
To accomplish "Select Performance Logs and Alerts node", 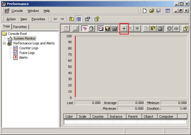I will point(34,43).
